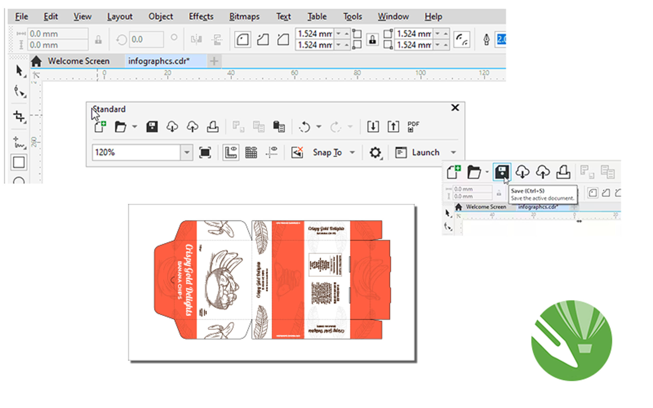Open the Bitmaps menu
The height and width of the screenshot is (408, 653).
point(244,16)
